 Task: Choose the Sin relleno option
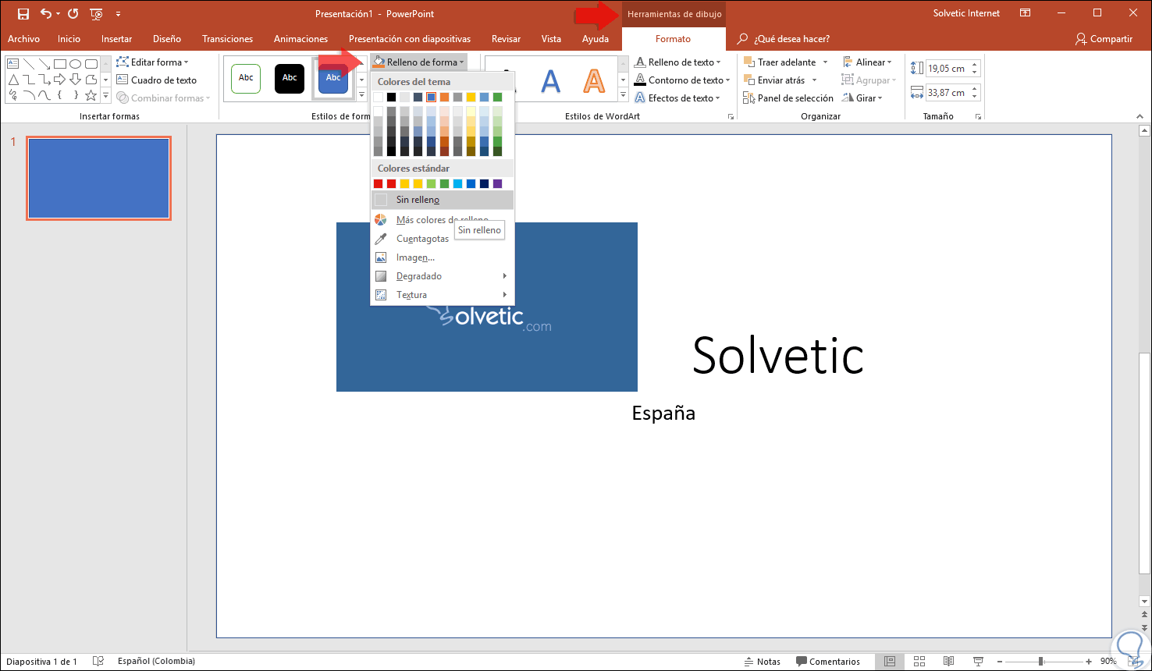[x=418, y=200]
